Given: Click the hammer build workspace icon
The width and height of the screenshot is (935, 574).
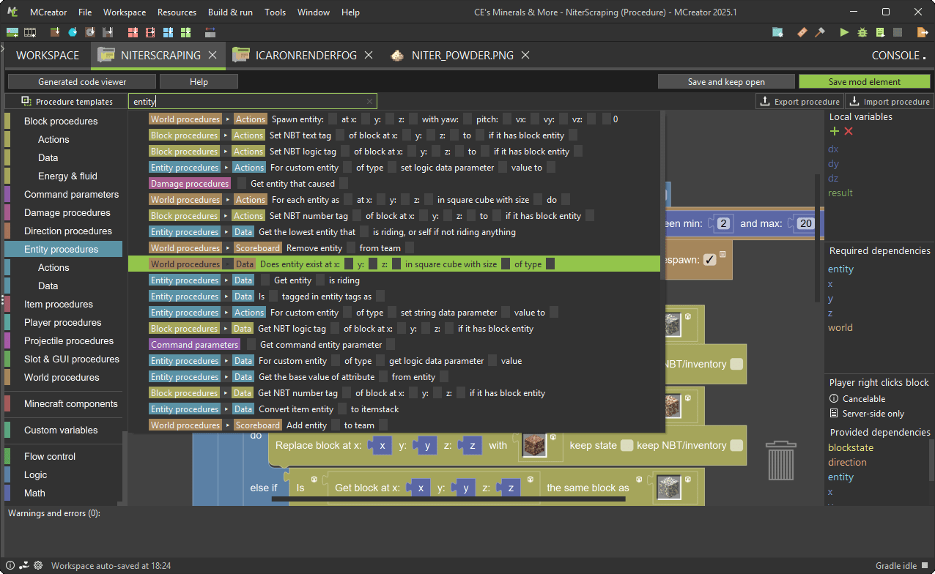Looking at the screenshot, I should (x=820, y=32).
